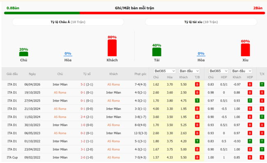Switch to Tỷ lệ tài xỉu tab
The height and width of the screenshot is (163, 267).
[x=201, y=22]
